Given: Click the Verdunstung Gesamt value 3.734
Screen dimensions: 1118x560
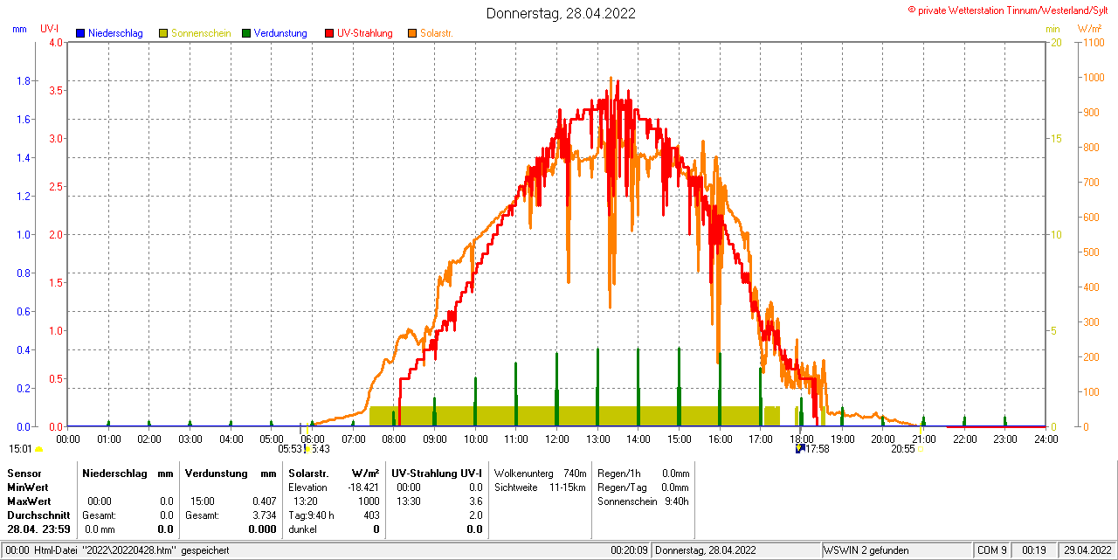Looking at the screenshot, I should (264, 515).
